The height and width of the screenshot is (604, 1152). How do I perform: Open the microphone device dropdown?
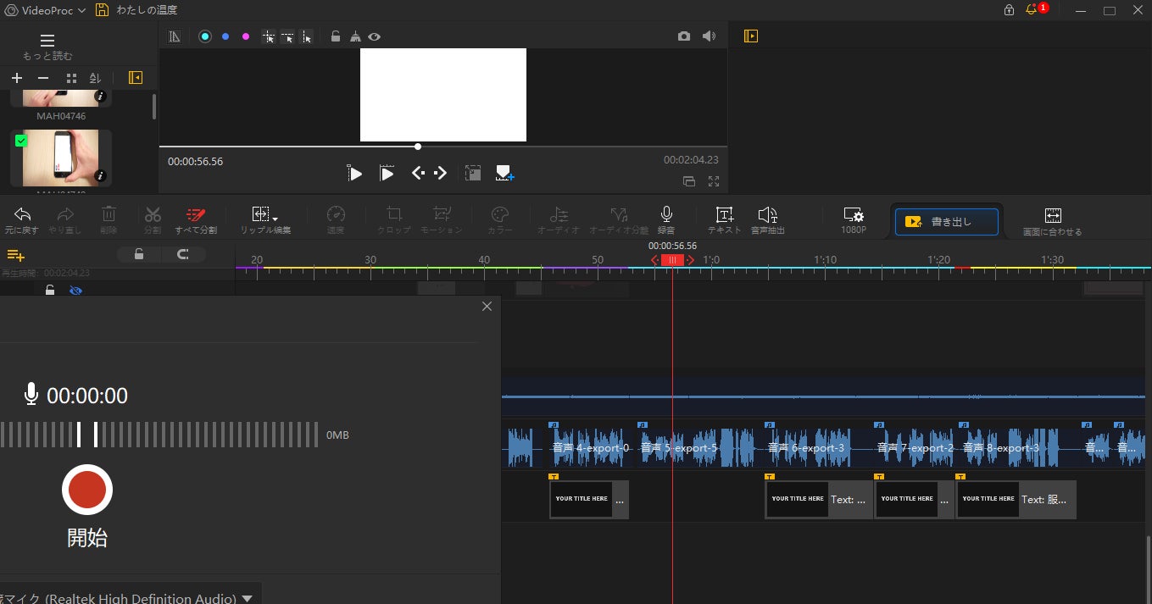point(247,598)
